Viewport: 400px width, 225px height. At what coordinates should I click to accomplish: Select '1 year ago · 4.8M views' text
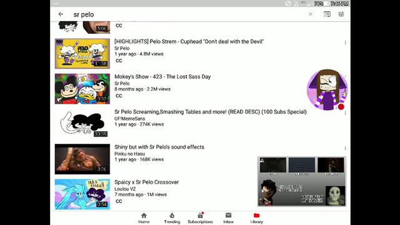click(139, 54)
